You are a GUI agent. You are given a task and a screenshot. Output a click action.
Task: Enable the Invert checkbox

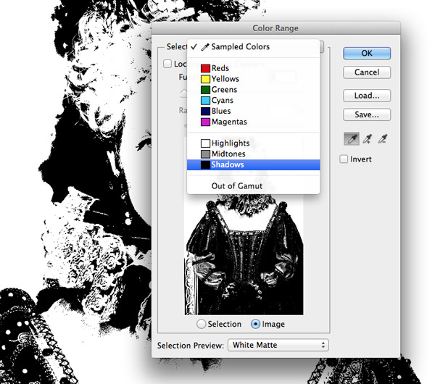click(x=344, y=159)
